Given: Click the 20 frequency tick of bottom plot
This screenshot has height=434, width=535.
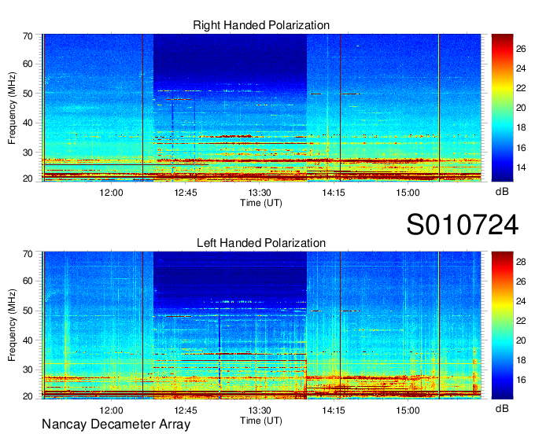Looking at the screenshot, I should (x=28, y=396).
